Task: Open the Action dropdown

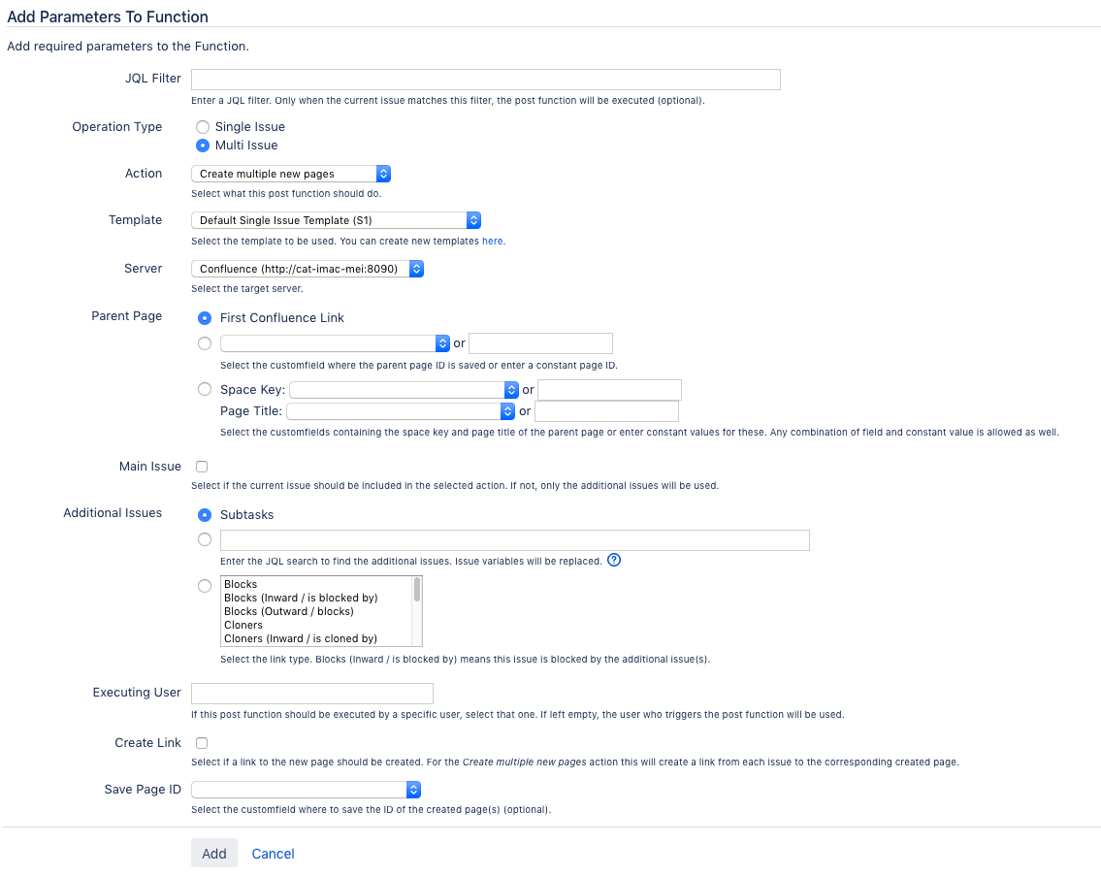Action: pyautogui.click(x=291, y=174)
